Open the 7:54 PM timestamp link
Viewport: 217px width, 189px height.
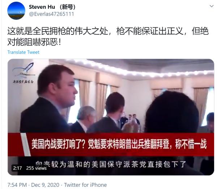point(17,185)
